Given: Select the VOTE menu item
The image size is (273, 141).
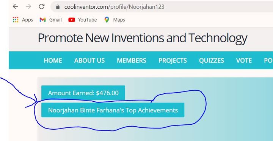Looking at the screenshot, I should [244, 60].
